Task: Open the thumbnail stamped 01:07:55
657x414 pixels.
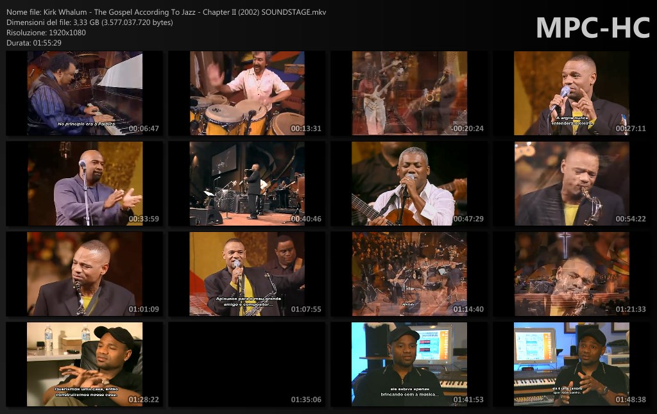Action: 247,274
